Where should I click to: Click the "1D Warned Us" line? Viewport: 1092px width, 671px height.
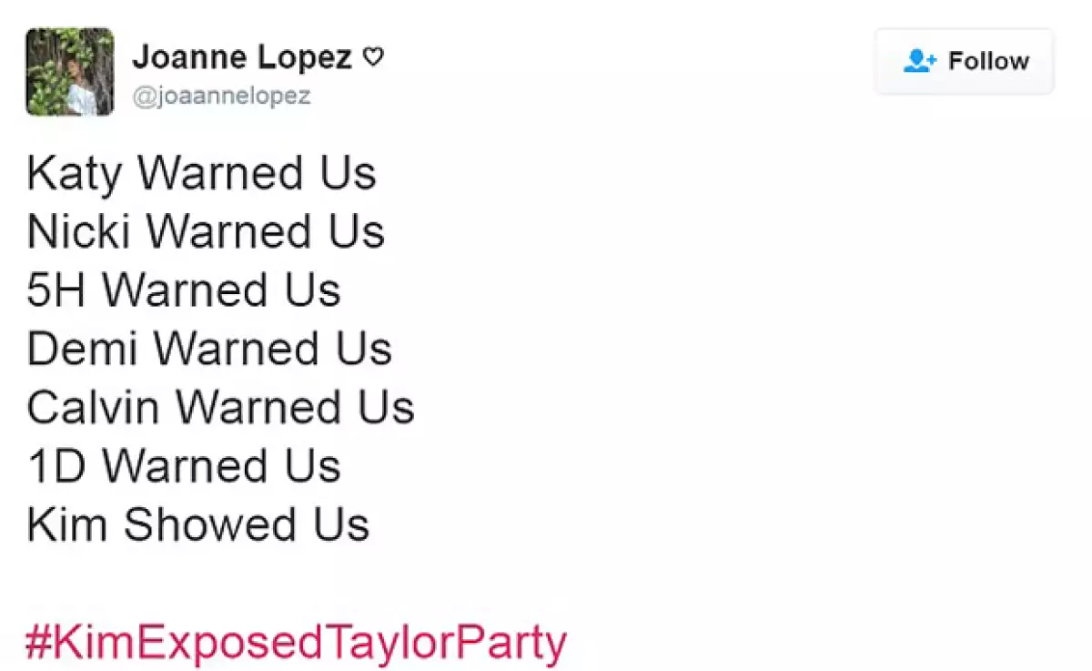pyautogui.click(x=184, y=466)
